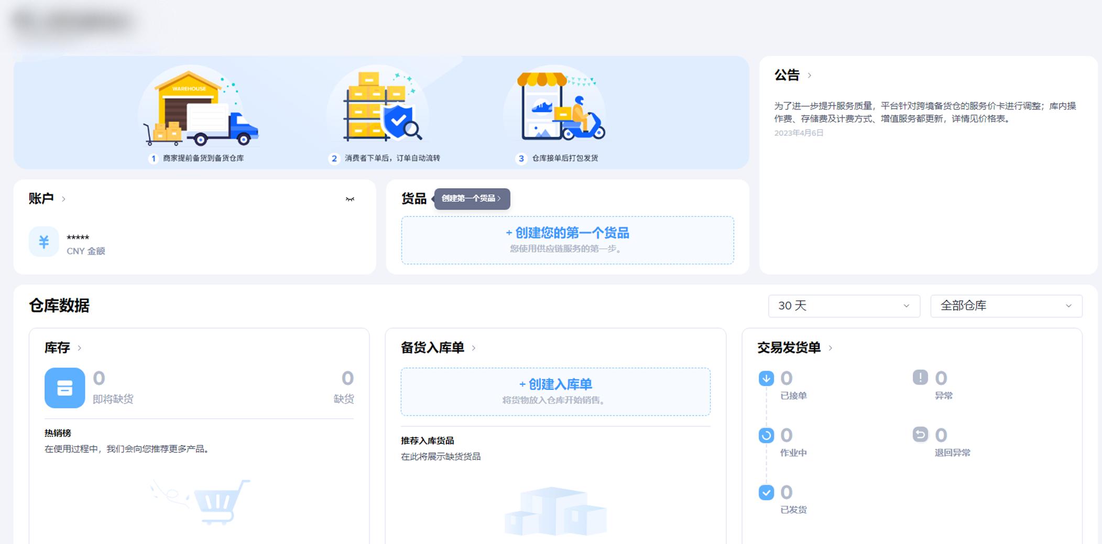
Task: Expand the 账户 account details chevron
Action: pyautogui.click(x=64, y=199)
